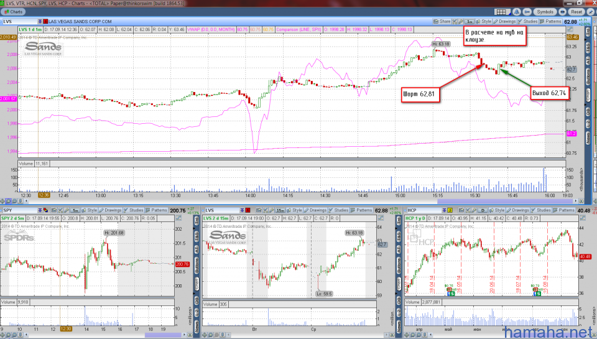Open Patterns on the HCP chart
Screen dimensions: 597x339
pos(564,210)
